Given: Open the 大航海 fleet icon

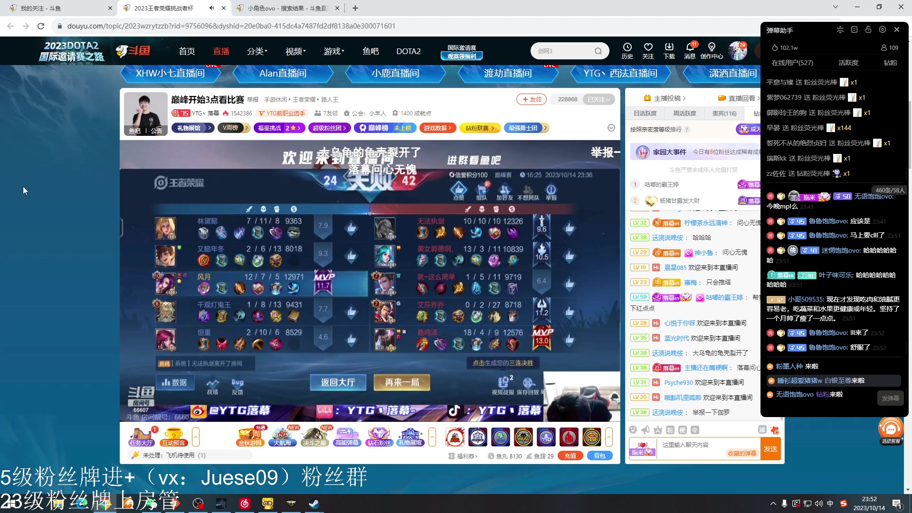Looking at the screenshot, I should pos(283,436).
